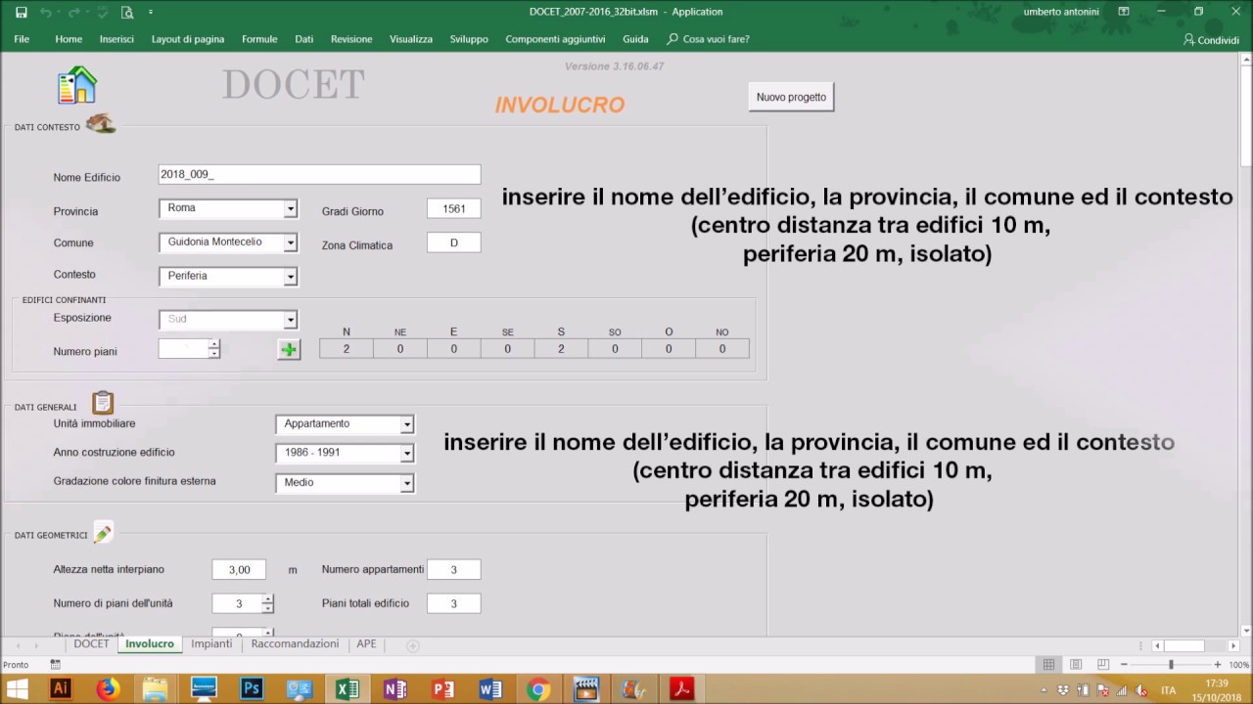Image resolution: width=1253 pixels, height=704 pixels.
Task: Open the Revisione ribbon tab
Action: 351,39
